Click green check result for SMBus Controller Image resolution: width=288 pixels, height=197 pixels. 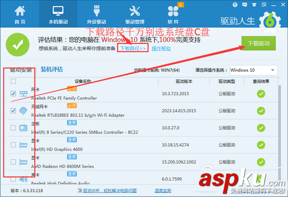coord(261,128)
